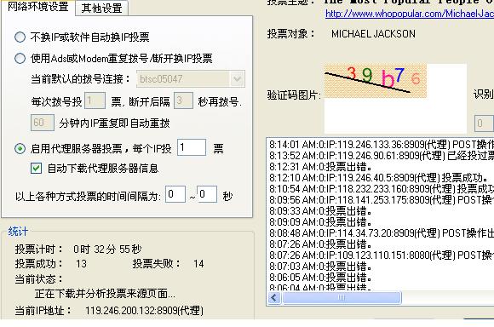The width and height of the screenshot is (494, 327).
Task: Select log entry 8:12:31 AM 投票出错
Action: pos(321,167)
